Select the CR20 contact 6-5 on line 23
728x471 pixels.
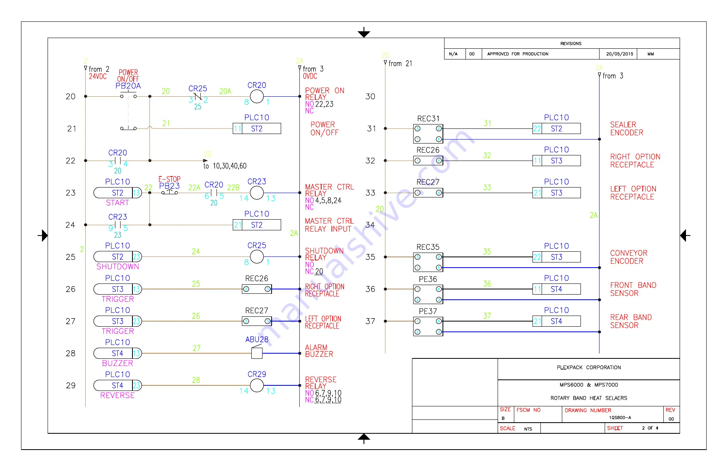click(214, 193)
